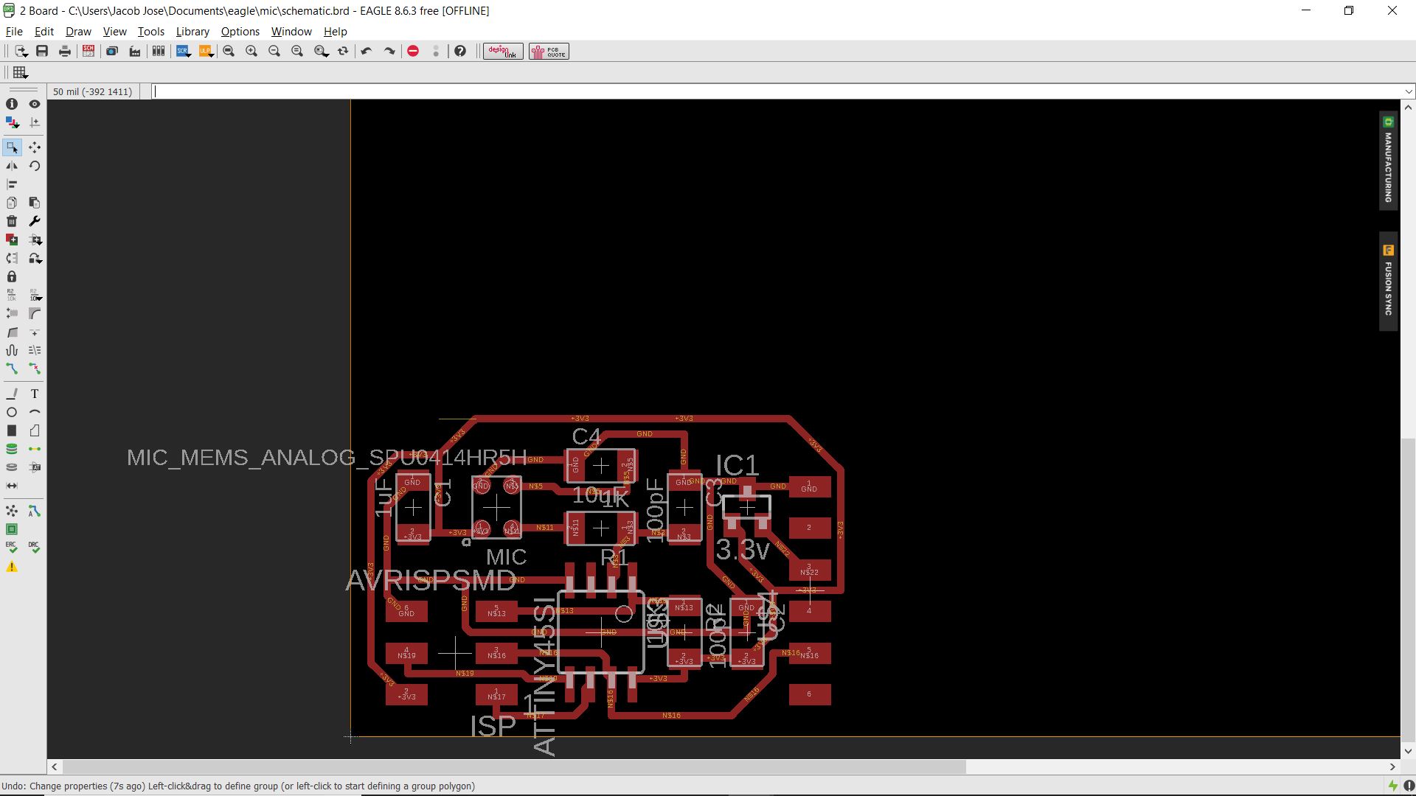The width and height of the screenshot is (1416, 796).
Task: Open the ULP script dropdown
Action: (206, 51)
